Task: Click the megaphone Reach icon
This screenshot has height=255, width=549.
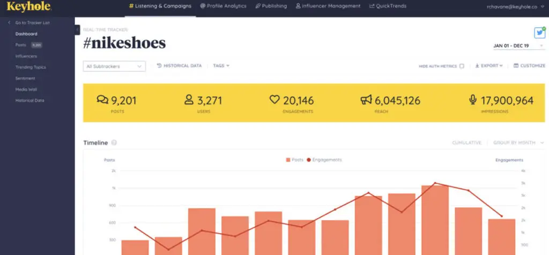Action: 366,99
